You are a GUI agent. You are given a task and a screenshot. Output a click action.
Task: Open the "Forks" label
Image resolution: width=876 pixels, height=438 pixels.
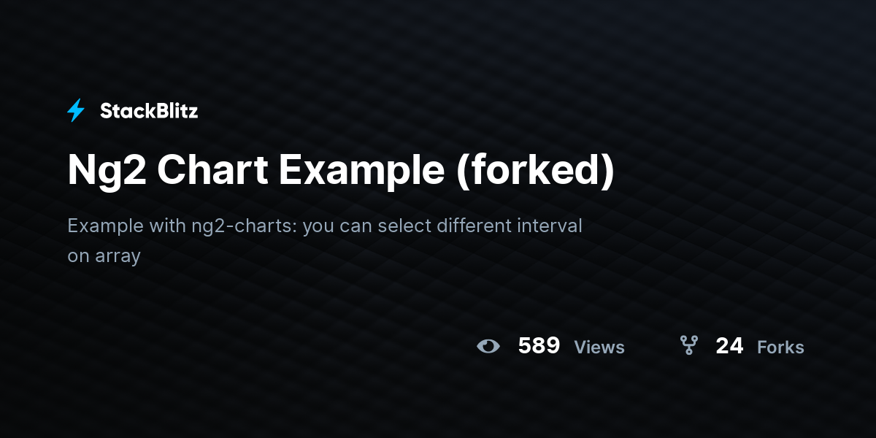point(780,347)
